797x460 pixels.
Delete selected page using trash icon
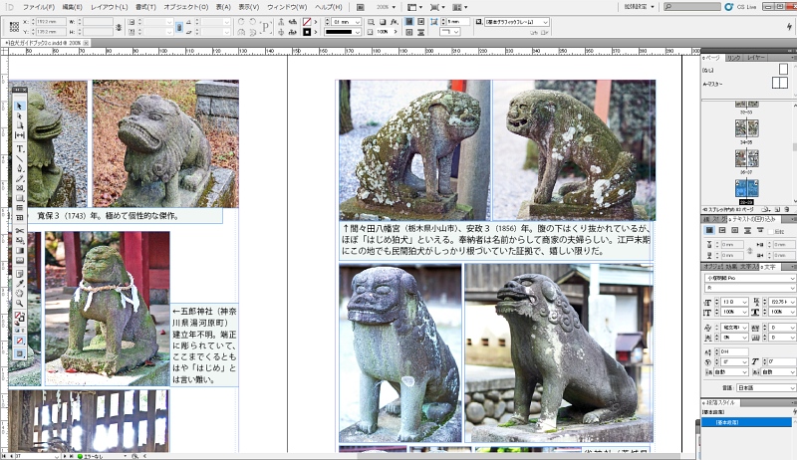[789, 210]
